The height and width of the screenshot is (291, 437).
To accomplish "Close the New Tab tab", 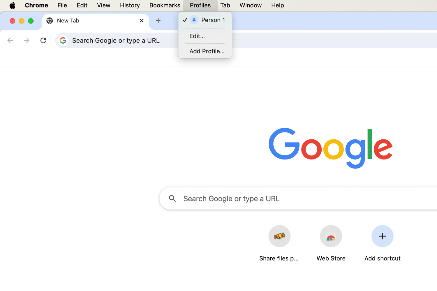I will coord(142,21).
